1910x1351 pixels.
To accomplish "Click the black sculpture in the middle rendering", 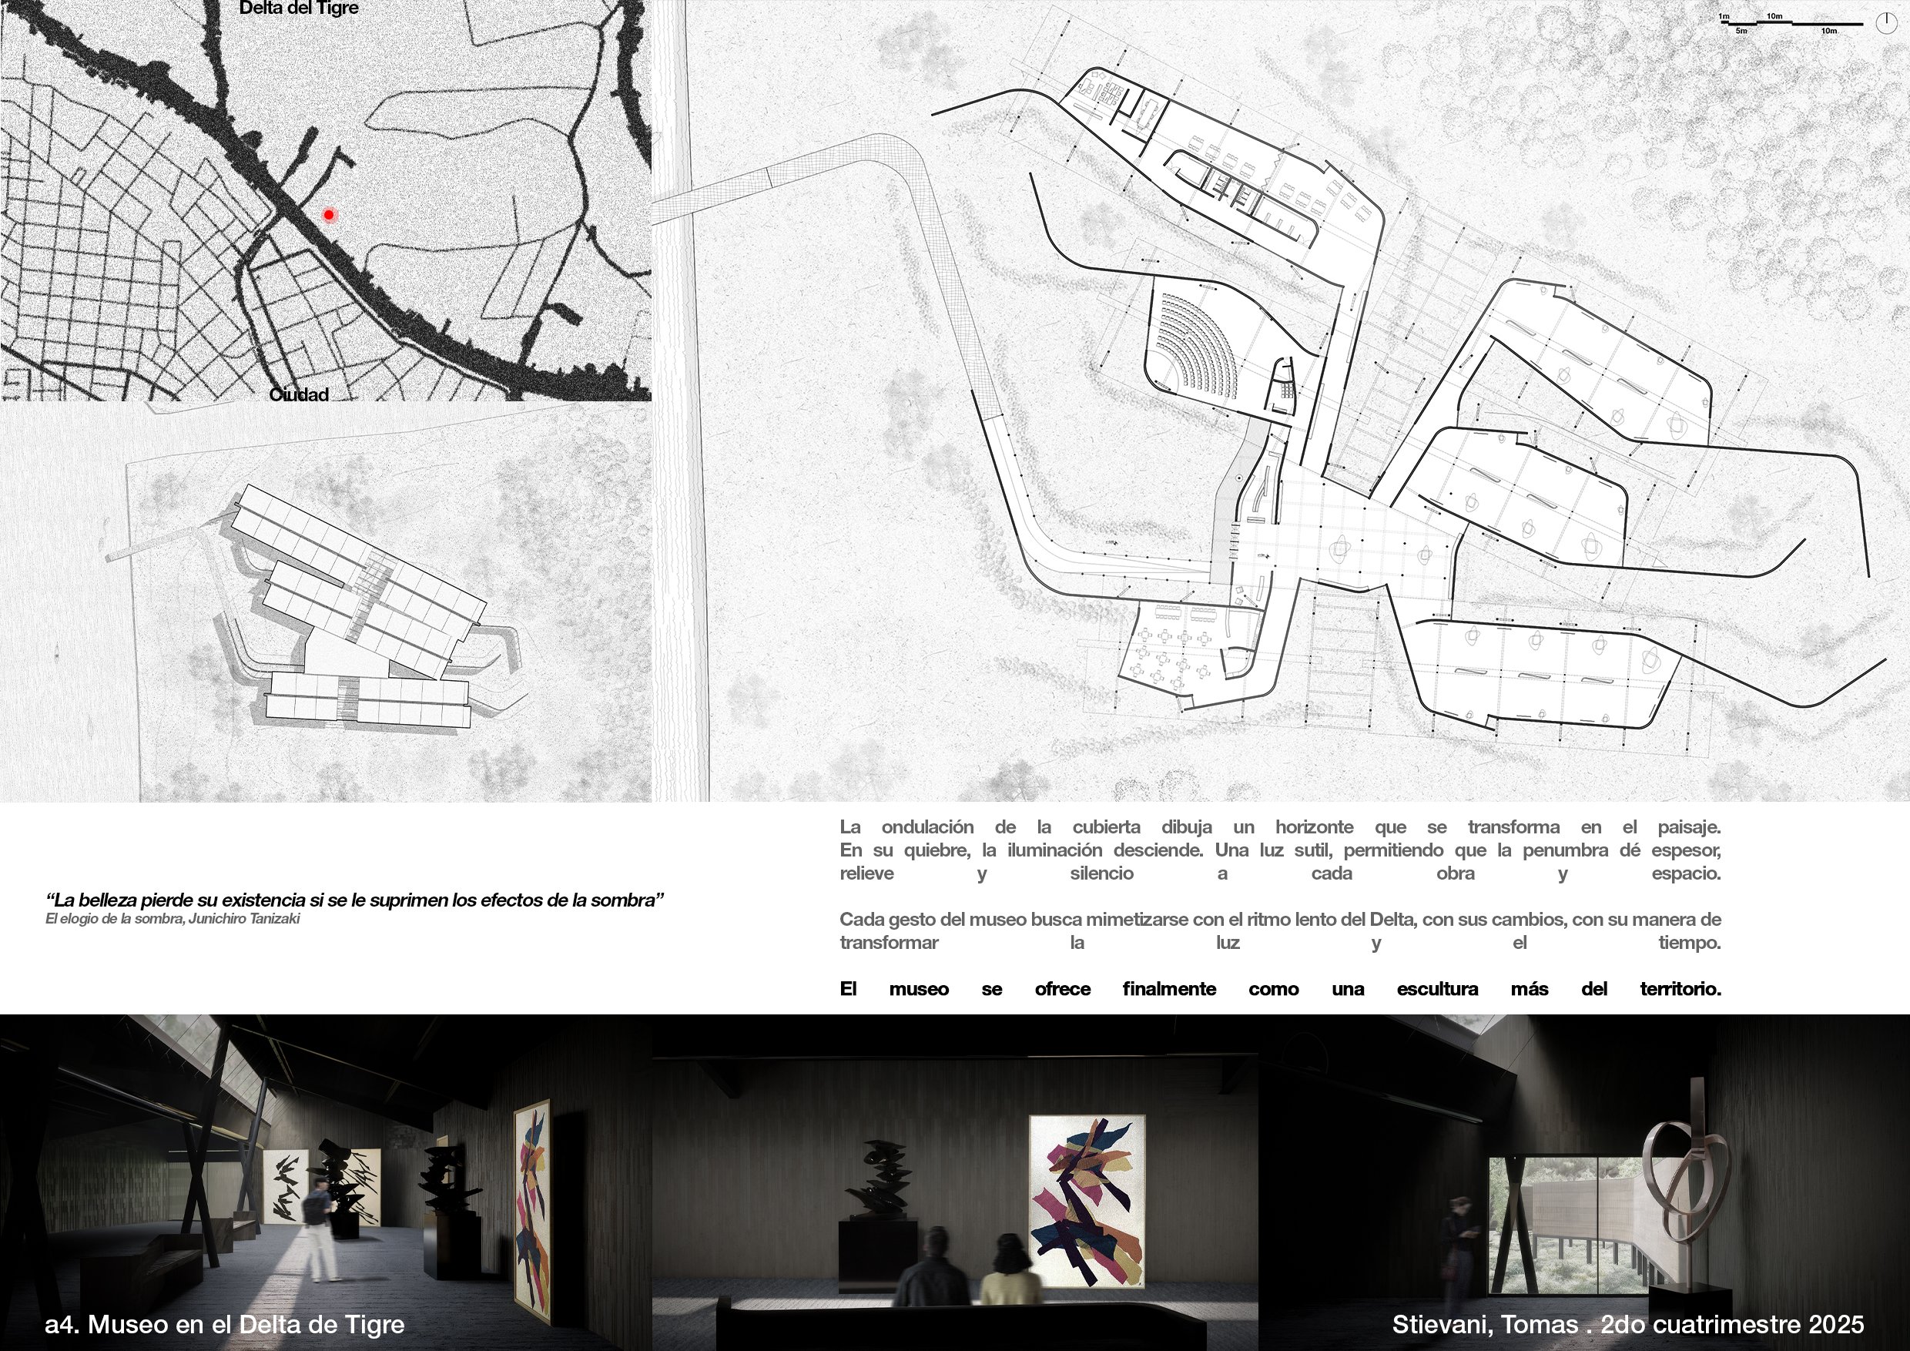I will [x=881, y=1177].
